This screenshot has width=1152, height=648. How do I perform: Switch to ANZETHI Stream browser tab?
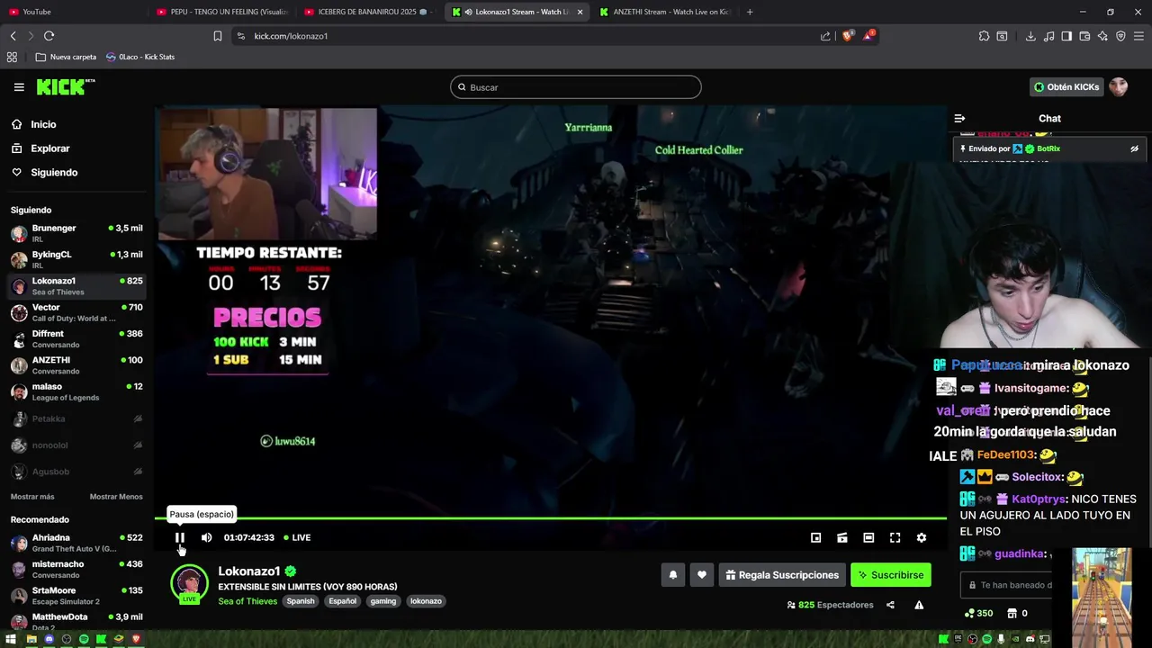pos(666,12)
